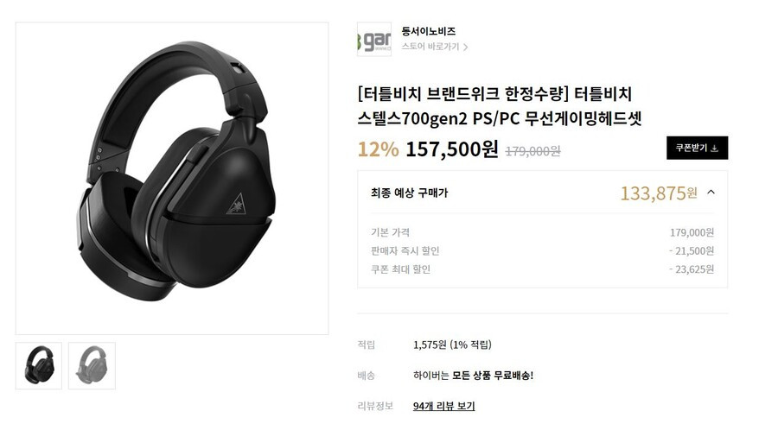Select the gray headset thumbnail
The image size is (778, 430).
[x=92, y=365]
